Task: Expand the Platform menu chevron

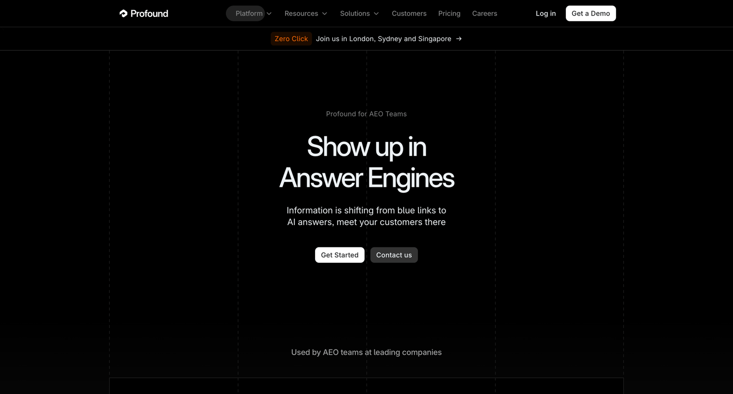Action: (x=269, y=14)
